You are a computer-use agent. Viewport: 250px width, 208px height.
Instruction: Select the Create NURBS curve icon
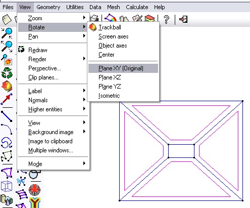(7, 143)
